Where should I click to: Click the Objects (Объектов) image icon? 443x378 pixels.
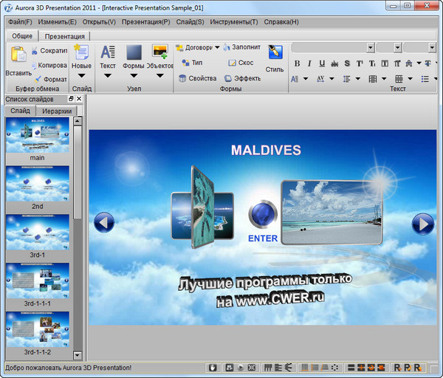coord(159,53)
